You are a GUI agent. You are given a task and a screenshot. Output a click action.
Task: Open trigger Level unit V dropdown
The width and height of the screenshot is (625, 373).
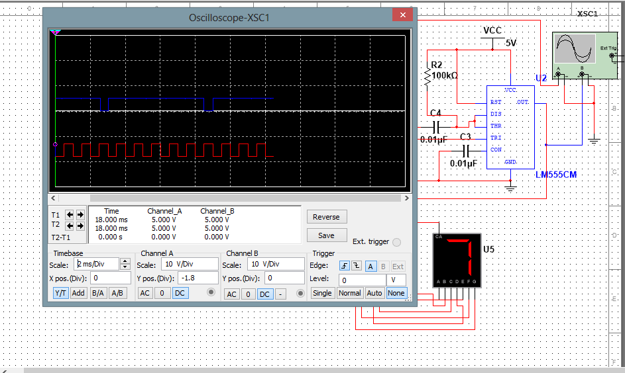point(397,280)
